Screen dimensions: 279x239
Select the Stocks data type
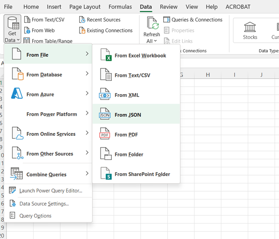point(250,30)
